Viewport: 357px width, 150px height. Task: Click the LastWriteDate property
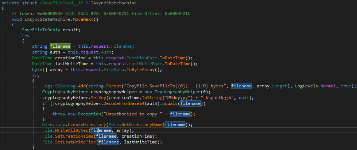point(147,64)
